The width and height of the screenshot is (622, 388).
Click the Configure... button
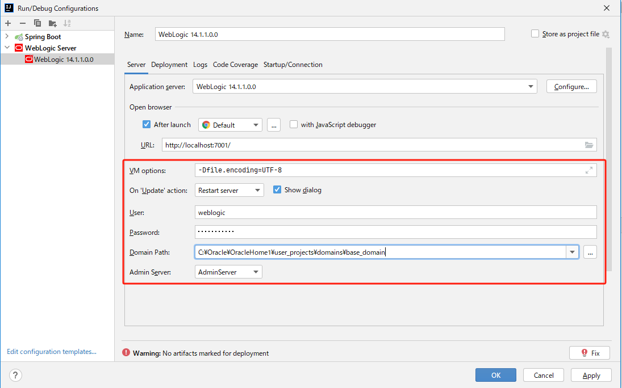[571, 86]
